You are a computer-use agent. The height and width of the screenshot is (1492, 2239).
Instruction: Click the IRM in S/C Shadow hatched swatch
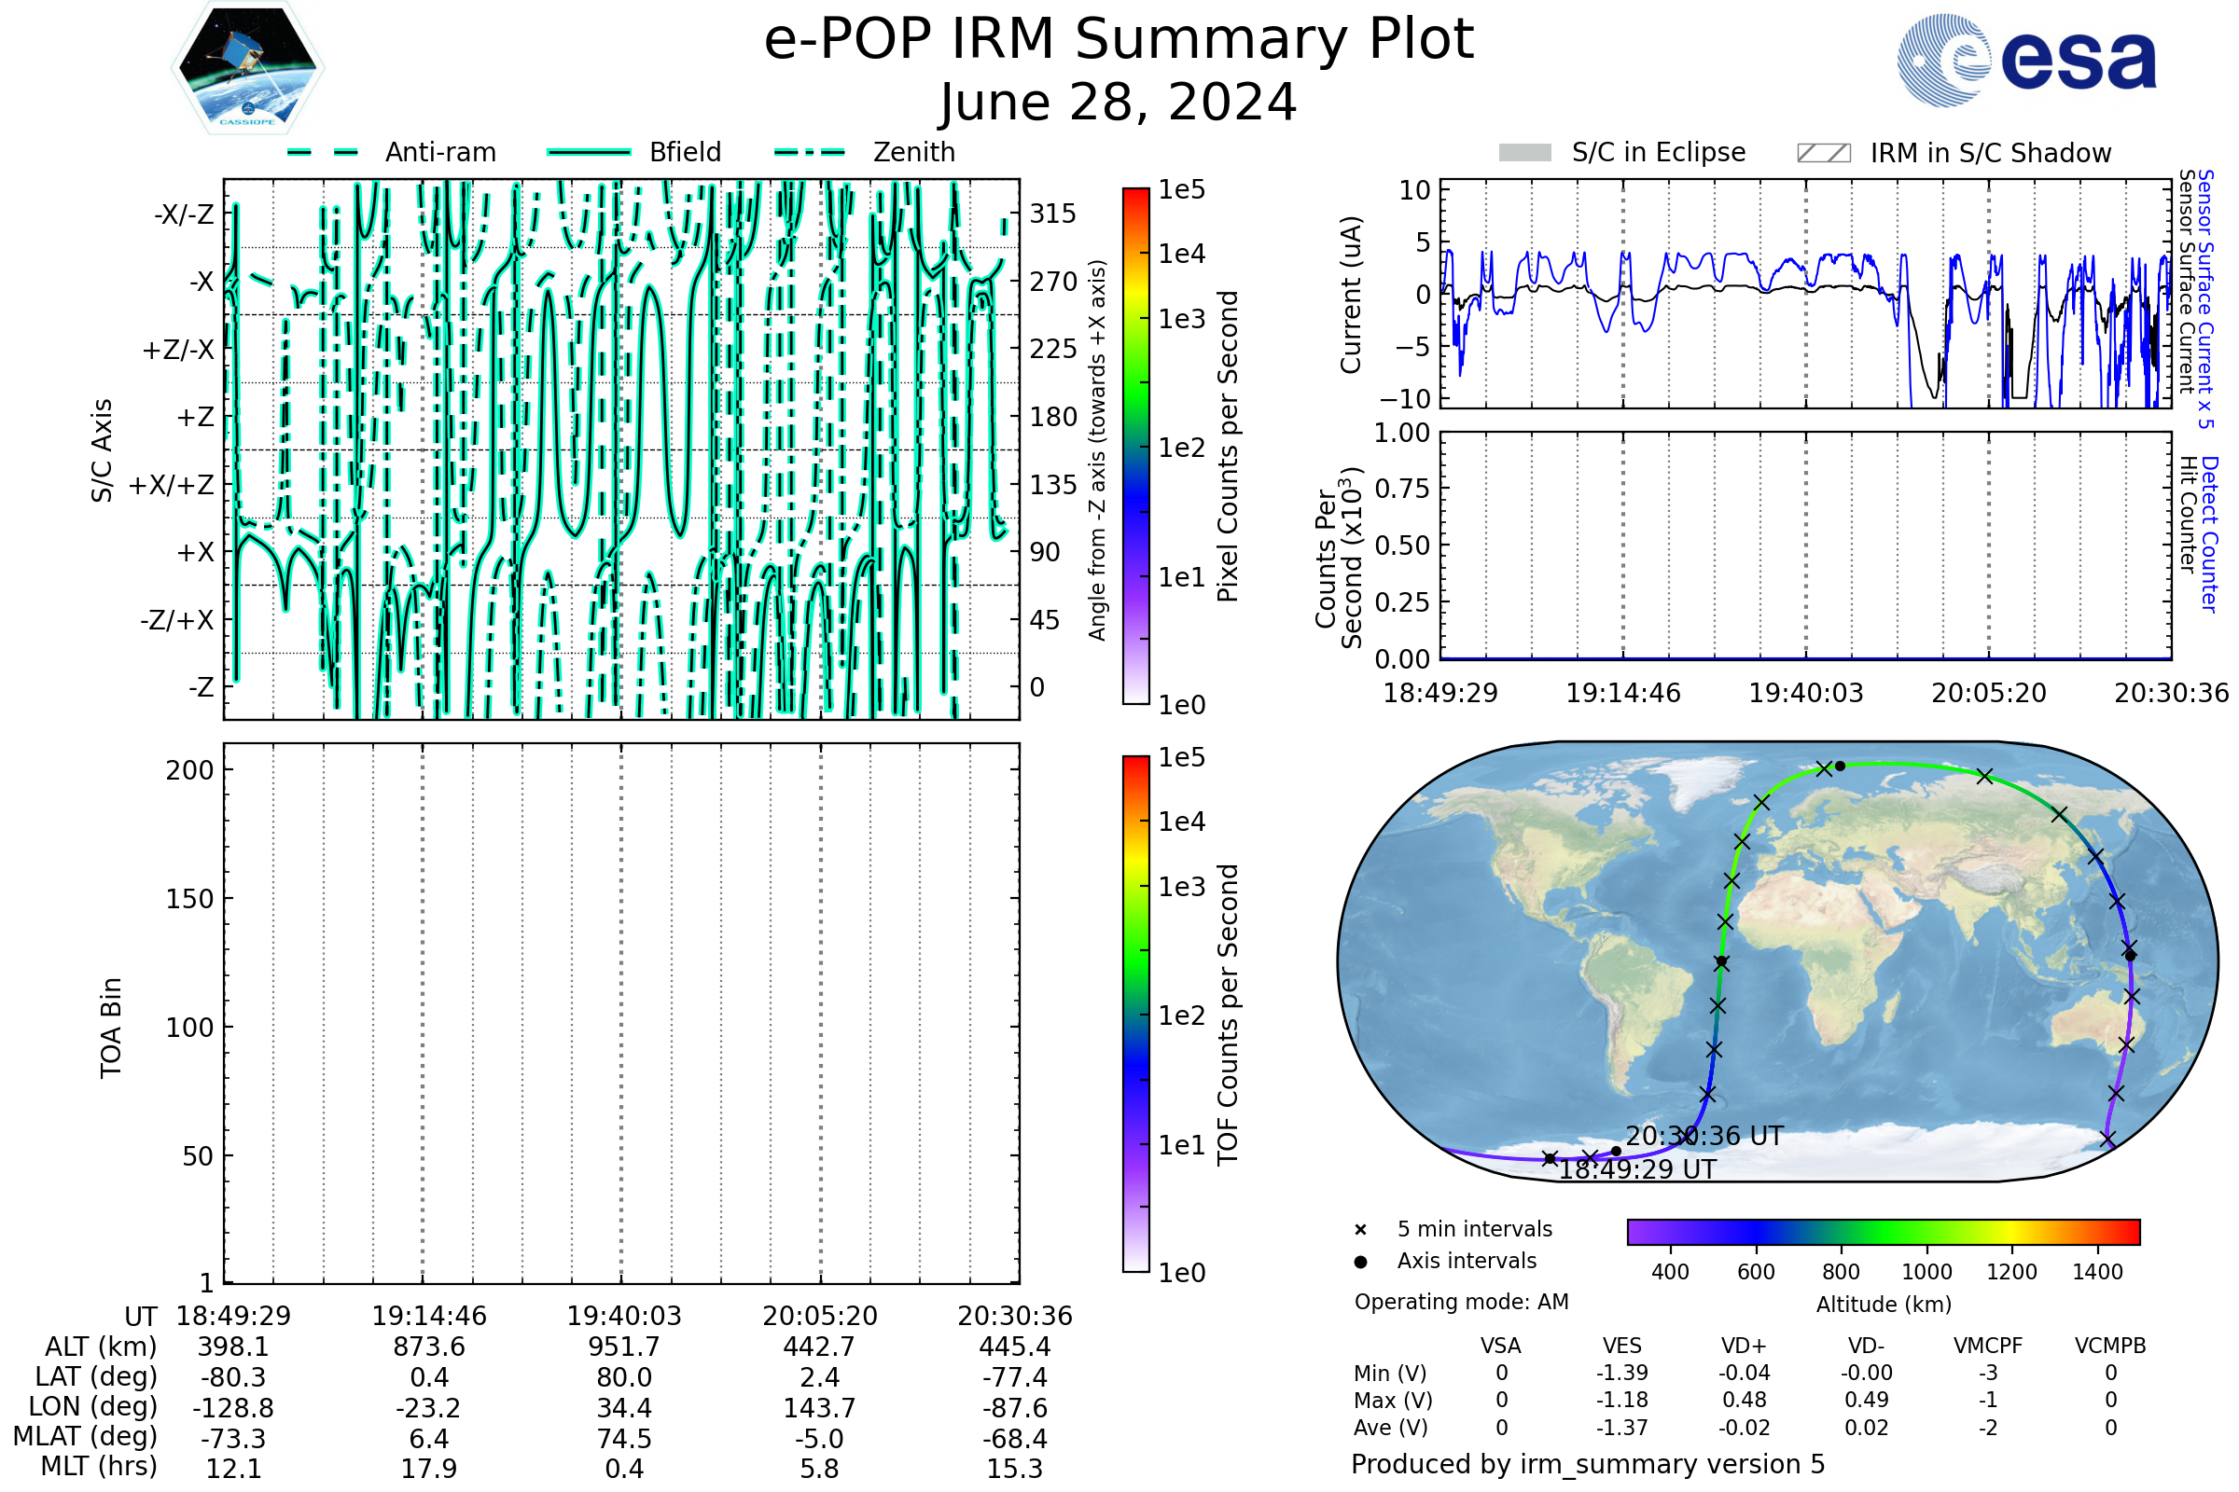pos(1824,153)
